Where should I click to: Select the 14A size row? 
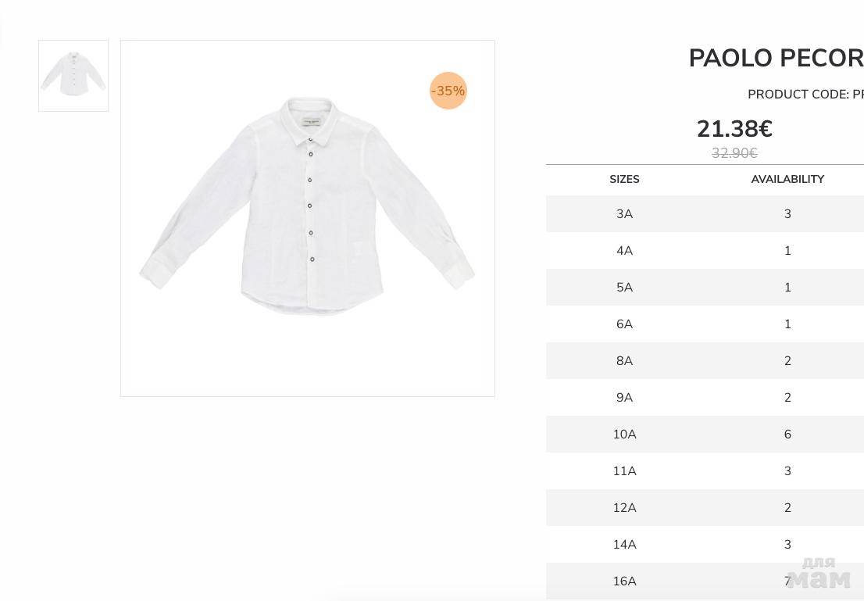(x=624, y=545)
